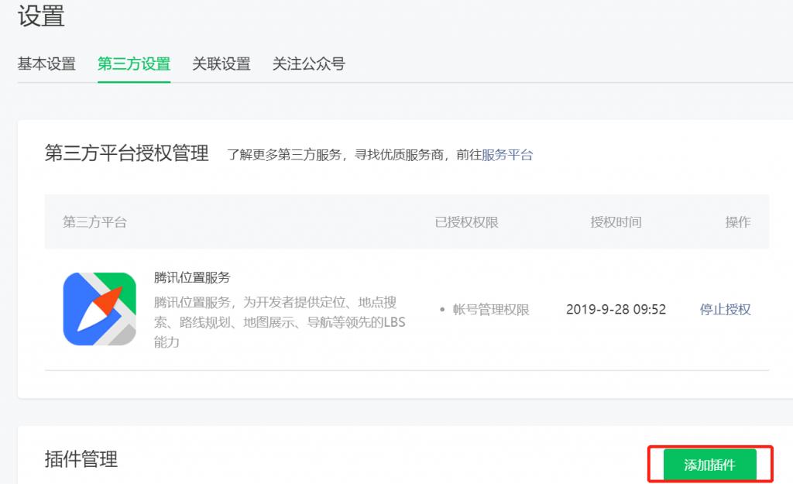Open the 关注公众号 tab
The height and width of the screenshot is (484, 793).
tap(308, 65)
